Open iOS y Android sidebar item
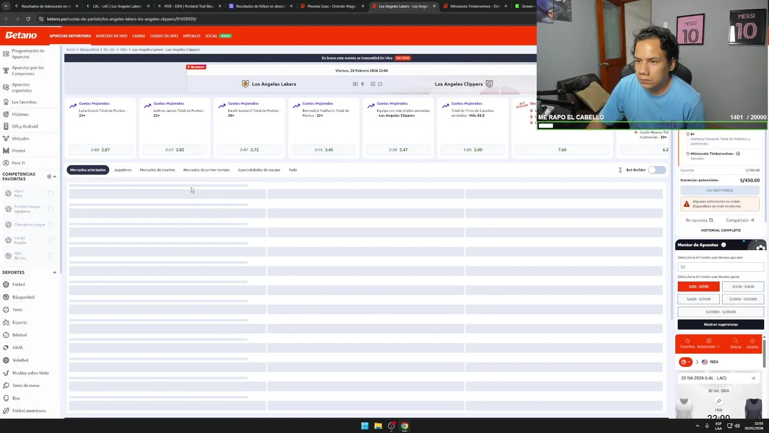The image size is (769, 433). [x=25, y=126]
